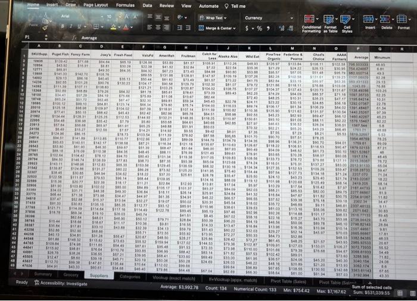Viewport: 417px width, 301px height.
Task: Open Cell Styles gallery
Action: [347, 24]
